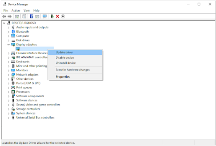Expand Universal Serial Bus controllers
The width and height of the screenshot is (216, 146).
click(x=9, y=118)
